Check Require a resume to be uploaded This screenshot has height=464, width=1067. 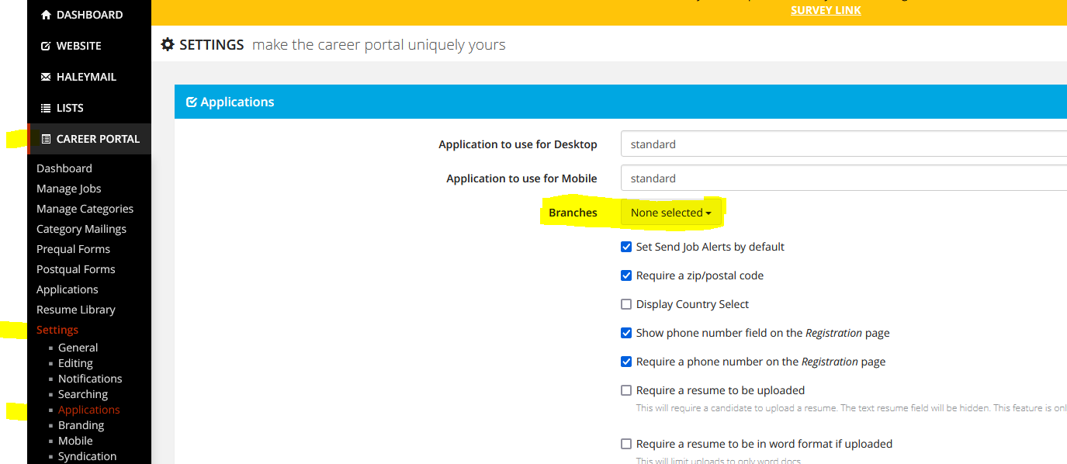tap(626, 390)
